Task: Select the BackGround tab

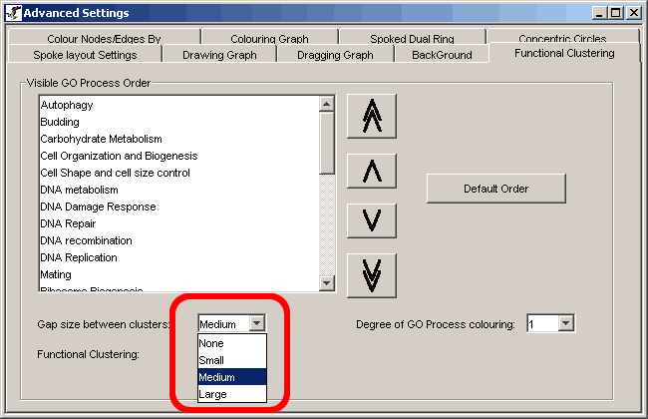Action: 442,55
